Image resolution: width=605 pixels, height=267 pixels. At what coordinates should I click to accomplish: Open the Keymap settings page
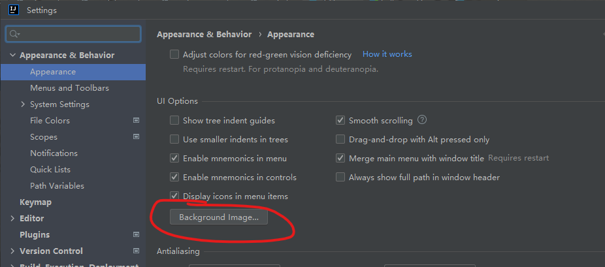tap(35, 202)
